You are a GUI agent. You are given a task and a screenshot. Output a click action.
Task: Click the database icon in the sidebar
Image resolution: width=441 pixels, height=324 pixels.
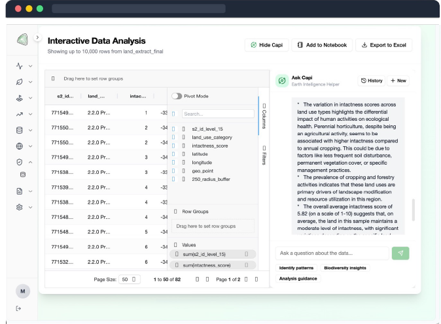pyautogui.click(x=20, y=130)
